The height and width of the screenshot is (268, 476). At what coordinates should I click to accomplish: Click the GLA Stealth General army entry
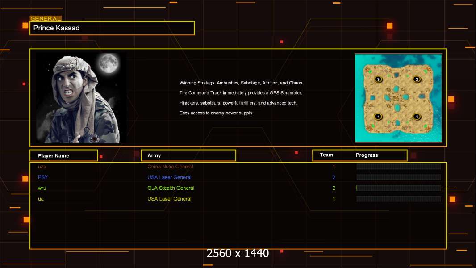click(x=171, y=188)
